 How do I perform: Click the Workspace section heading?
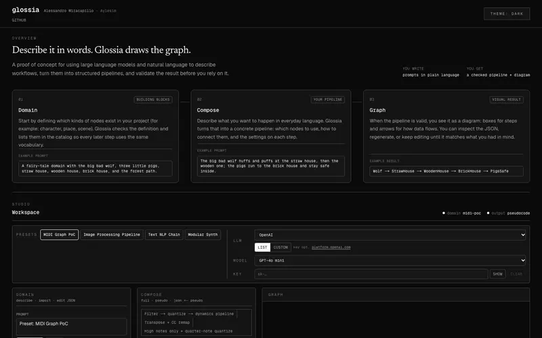[x=26, y=212]
